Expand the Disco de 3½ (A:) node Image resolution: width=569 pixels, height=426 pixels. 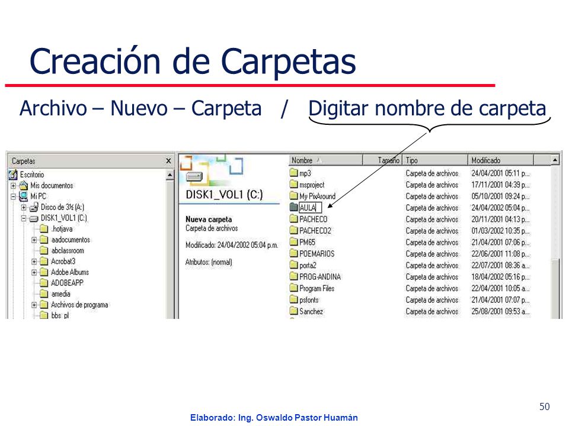[24, 208]
